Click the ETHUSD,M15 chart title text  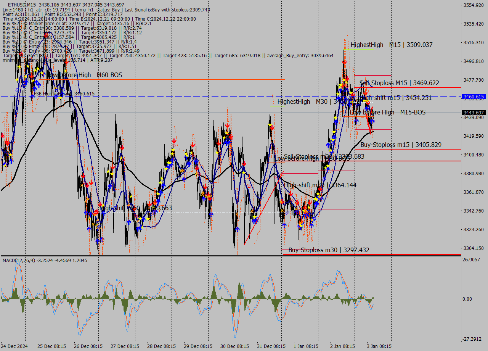coord(22,4)
